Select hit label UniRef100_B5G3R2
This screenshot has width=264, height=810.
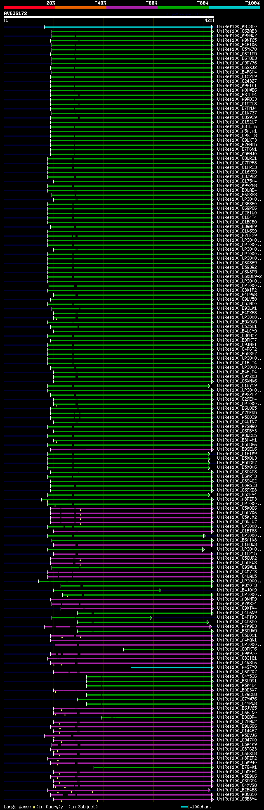(x=237, y=268)
